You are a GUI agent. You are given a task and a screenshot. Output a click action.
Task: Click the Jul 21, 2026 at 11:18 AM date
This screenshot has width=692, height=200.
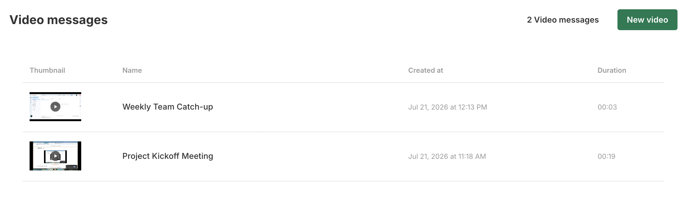[x=447, y=157]
